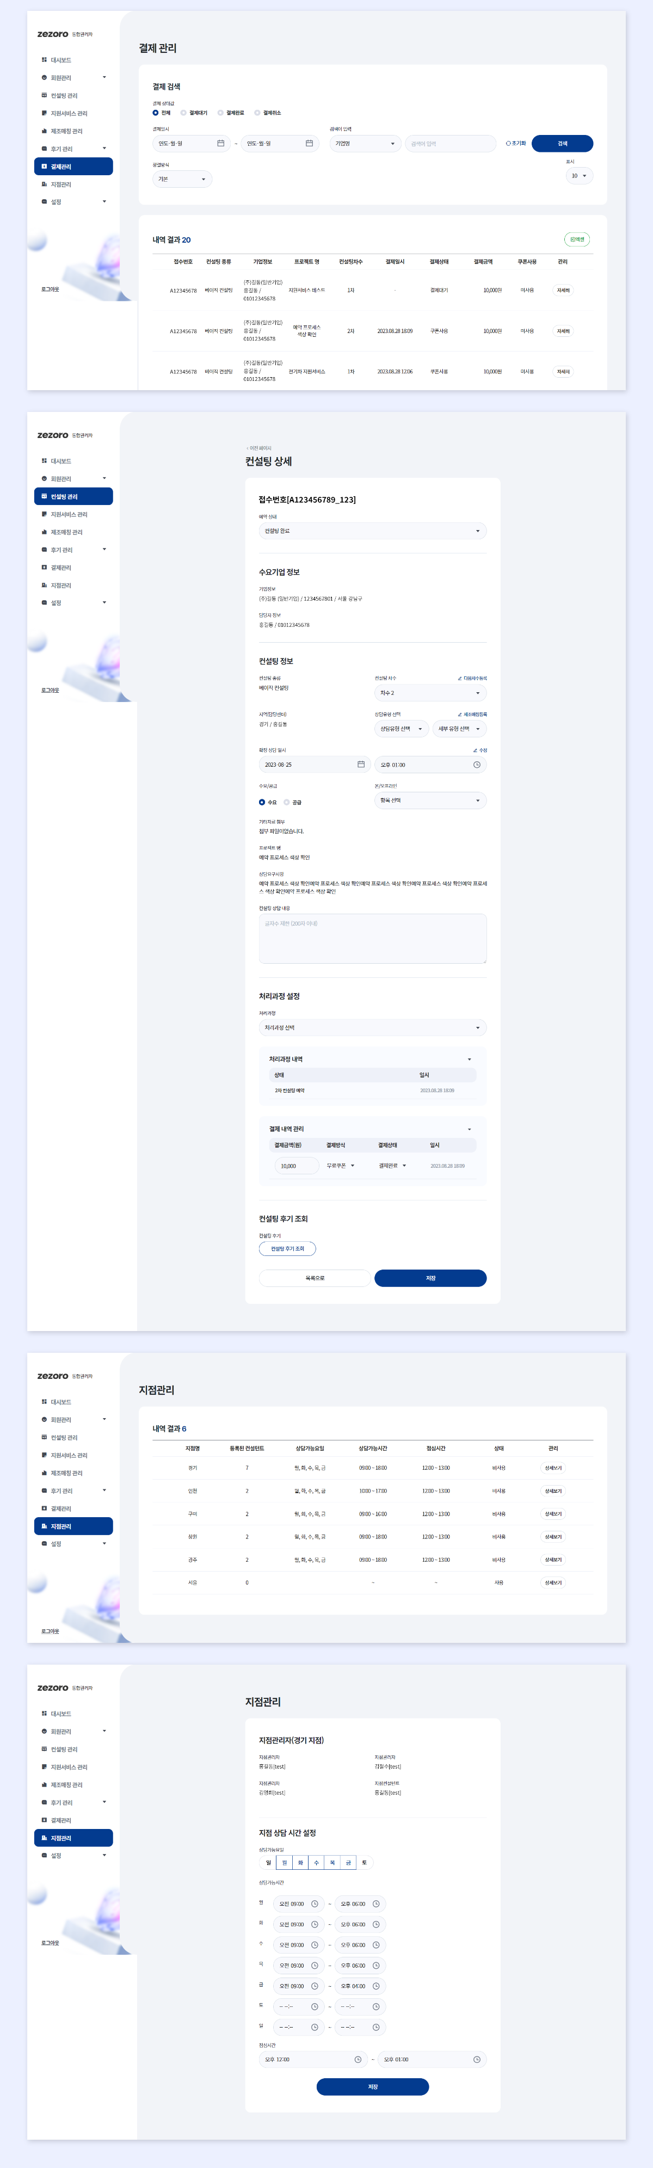The image size is (653, 2168).
Task: Click the blue 검색 button
Action: tap(562, 144)
